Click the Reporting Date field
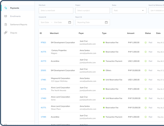The width and height of the screenshot is (164, 126). pyautogui.click(x=93, y=22)
